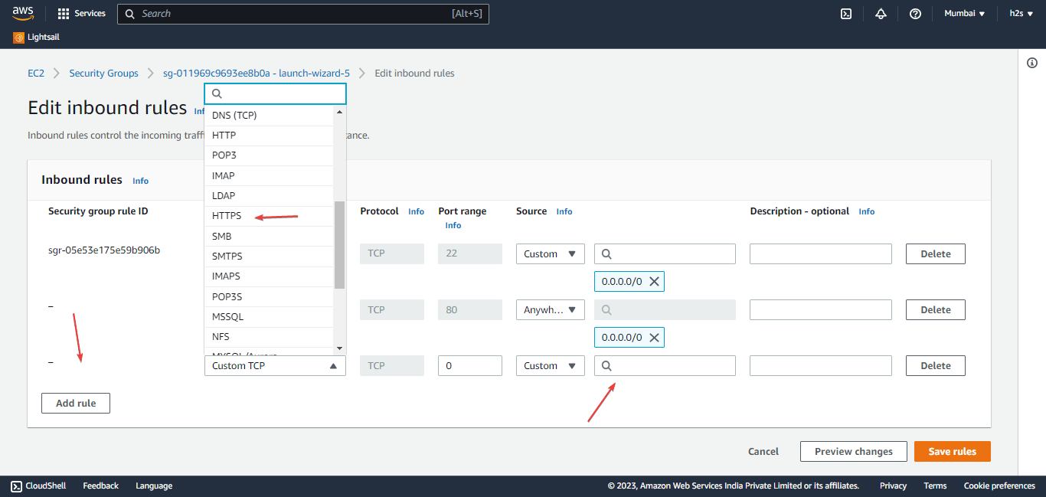The height and width of the screenshot is (497, 1046).
Task: Choose IMAPS in the type list
Action: click(269, 276)
